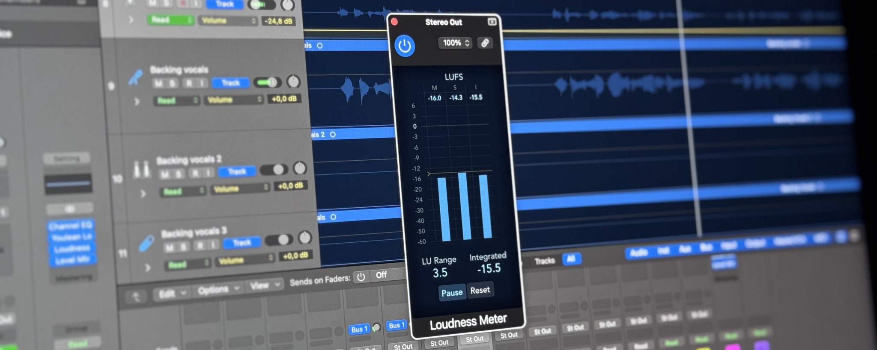Record-enable the Backing vocals 3 track
The height and width of the screenshot is (350, 877).
click(x=200, y=246)
